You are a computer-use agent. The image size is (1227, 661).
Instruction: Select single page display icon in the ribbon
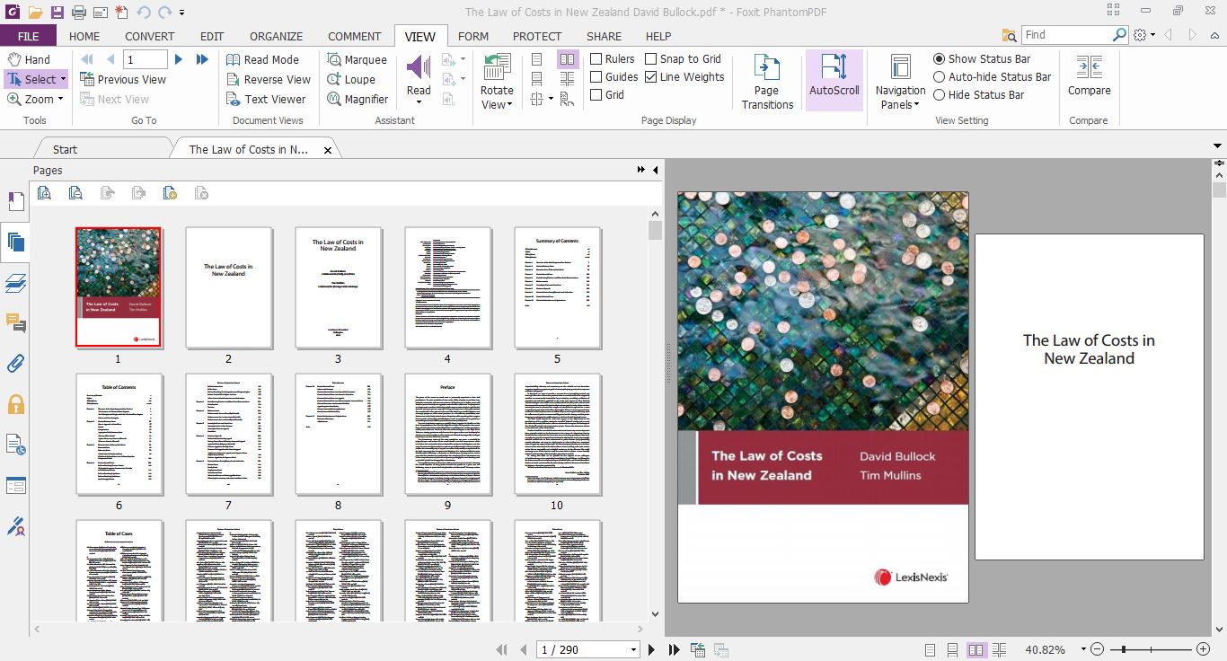536,59
